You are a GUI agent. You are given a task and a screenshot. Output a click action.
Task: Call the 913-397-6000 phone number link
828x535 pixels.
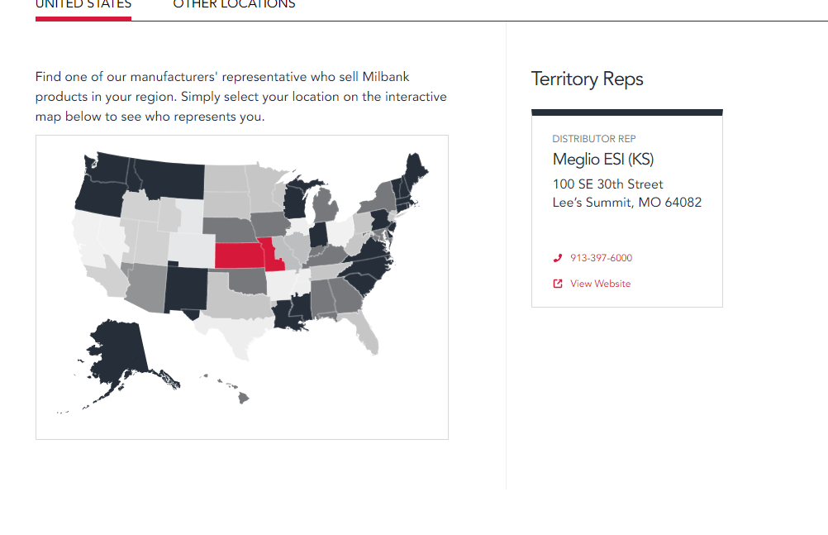pos(601,258)
